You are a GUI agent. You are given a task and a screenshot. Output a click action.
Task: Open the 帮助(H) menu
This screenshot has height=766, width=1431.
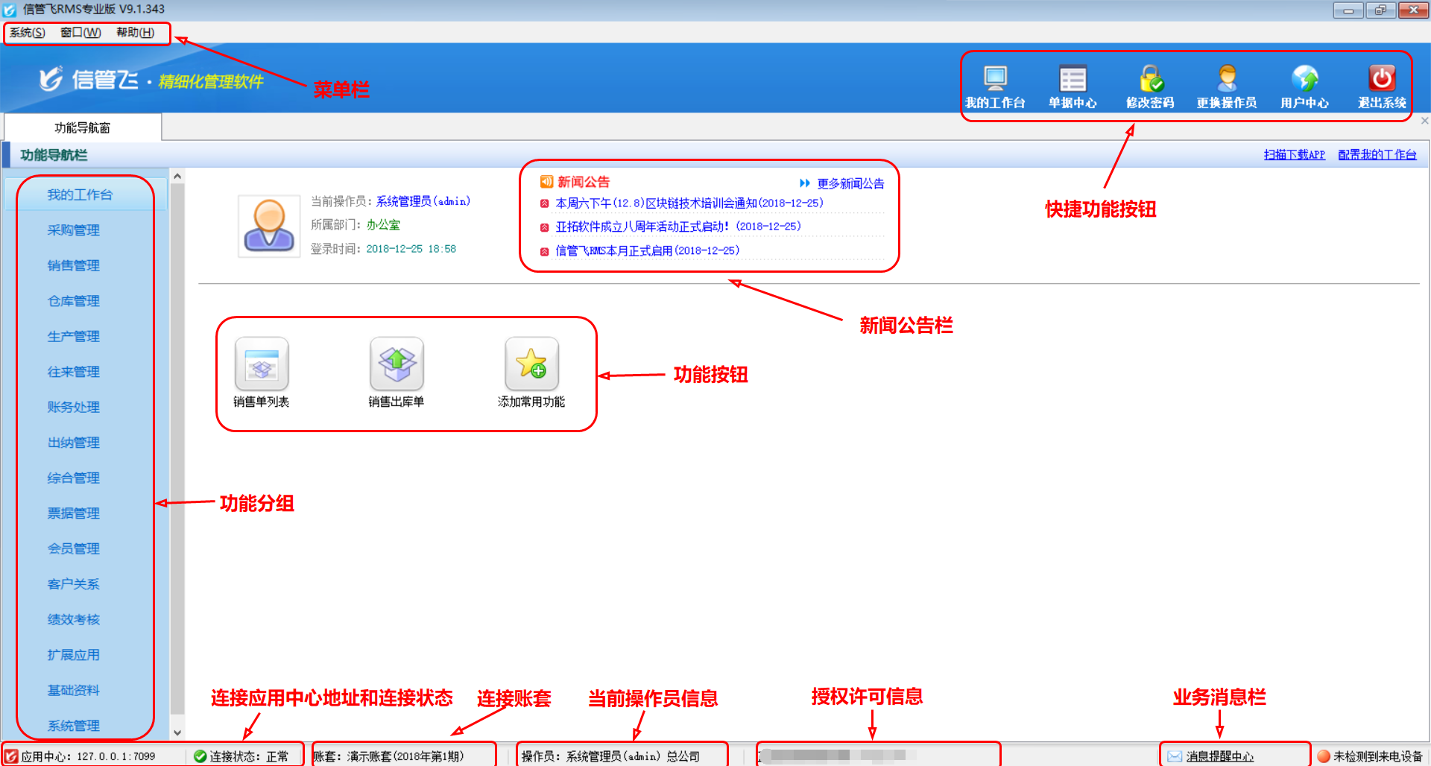click(x=135, y=33)
